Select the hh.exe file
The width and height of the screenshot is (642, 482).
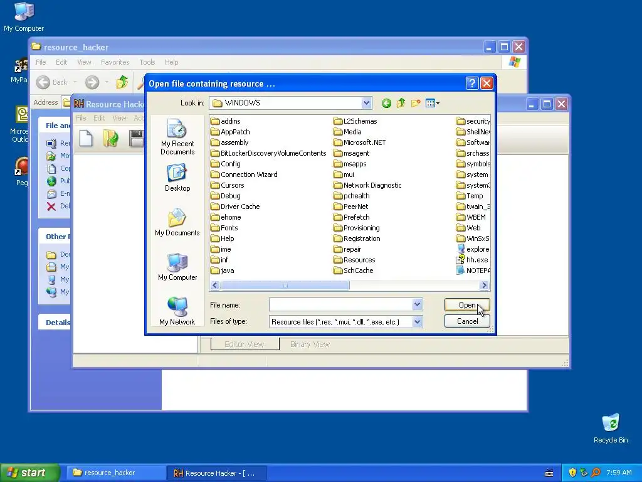[473, 260]
